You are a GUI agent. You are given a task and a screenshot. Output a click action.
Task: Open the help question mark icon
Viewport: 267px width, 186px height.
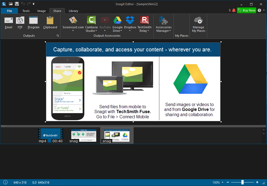point(259,10)
